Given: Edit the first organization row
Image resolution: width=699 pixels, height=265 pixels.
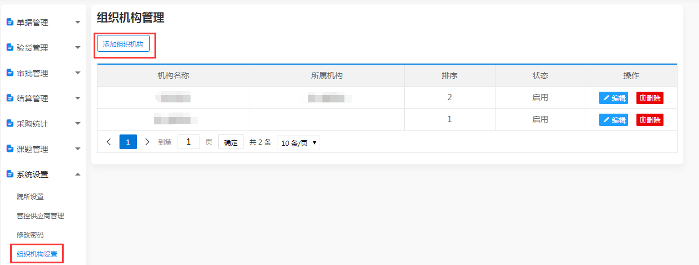Looking at the screenshot, I should coord(613,98).
